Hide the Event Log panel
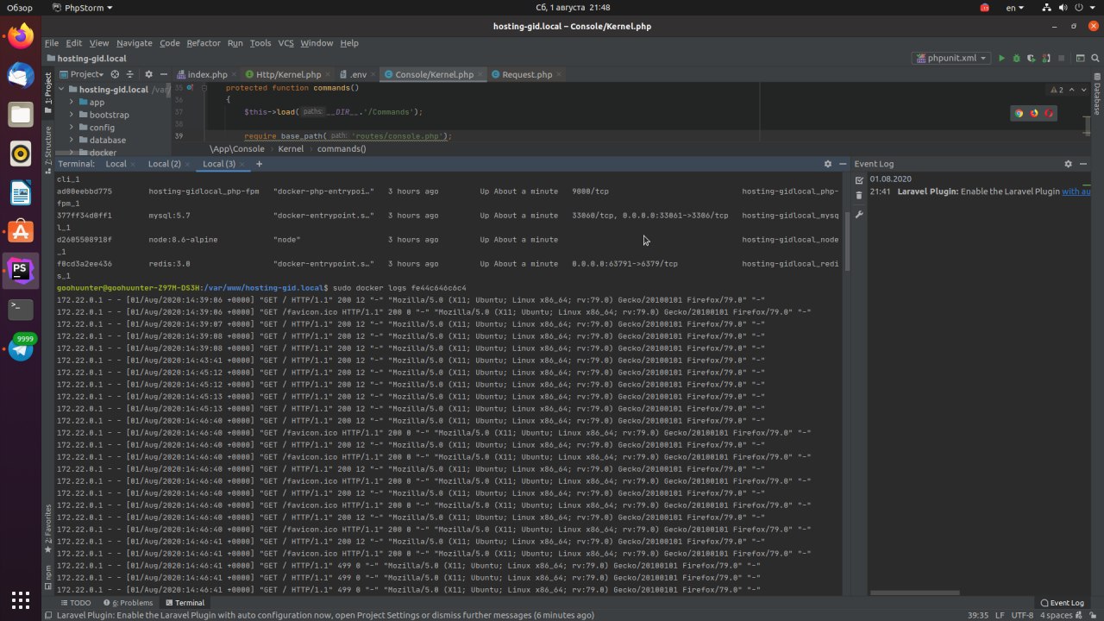 (1082, 164)
